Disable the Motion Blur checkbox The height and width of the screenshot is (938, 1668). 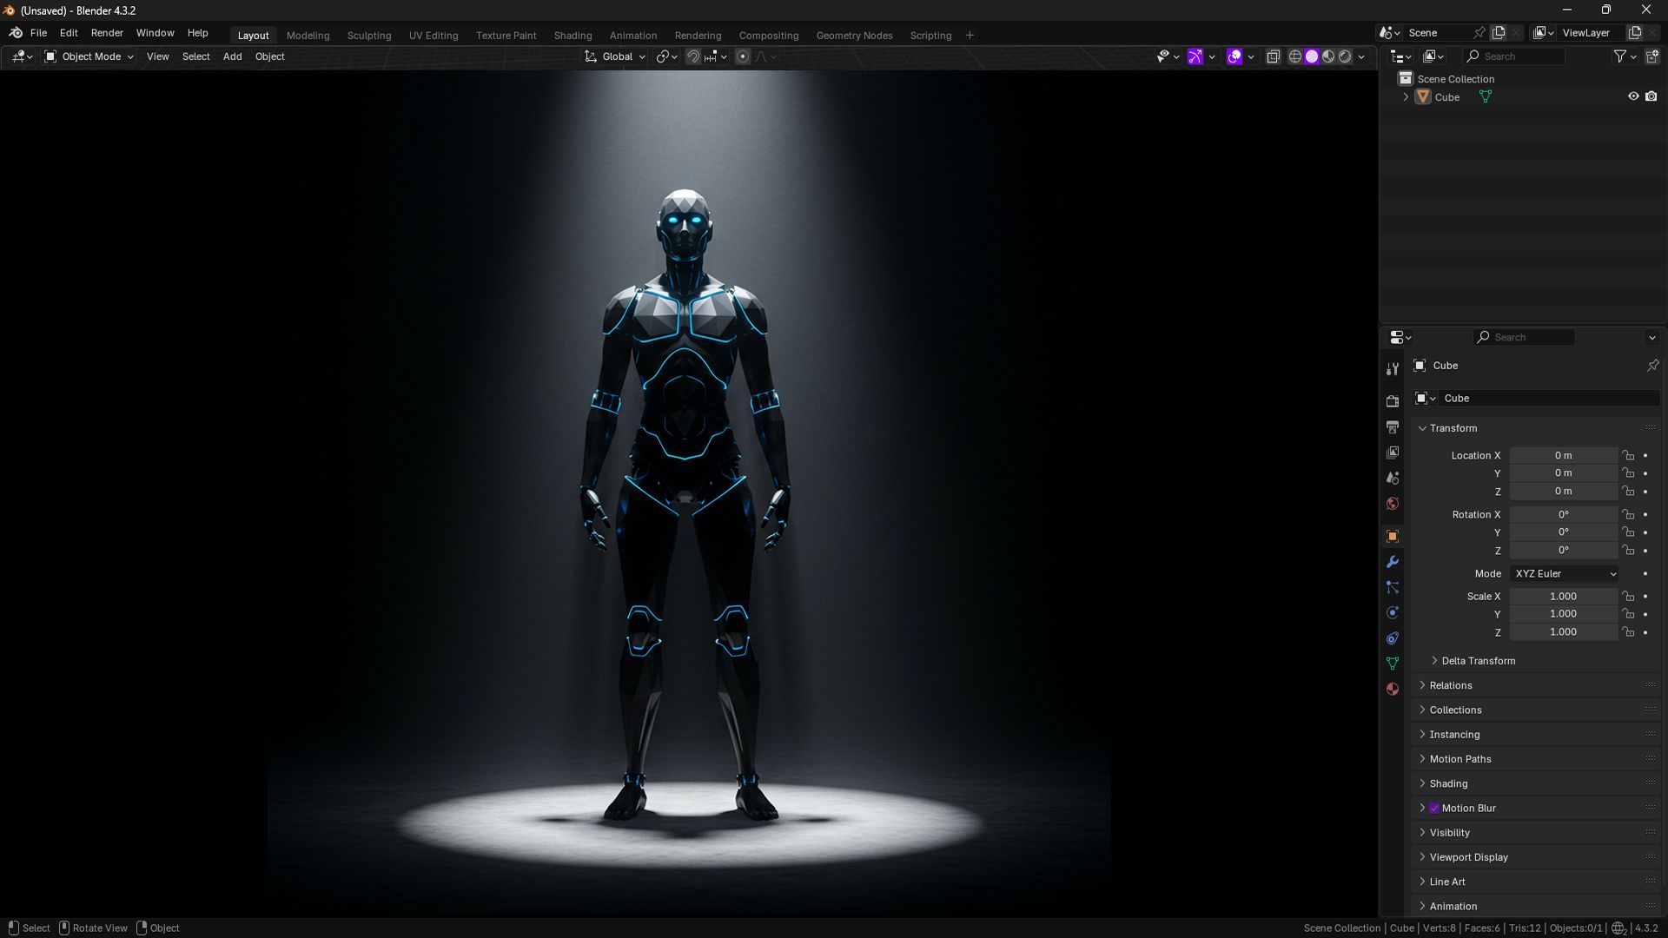click(1434, 808)
